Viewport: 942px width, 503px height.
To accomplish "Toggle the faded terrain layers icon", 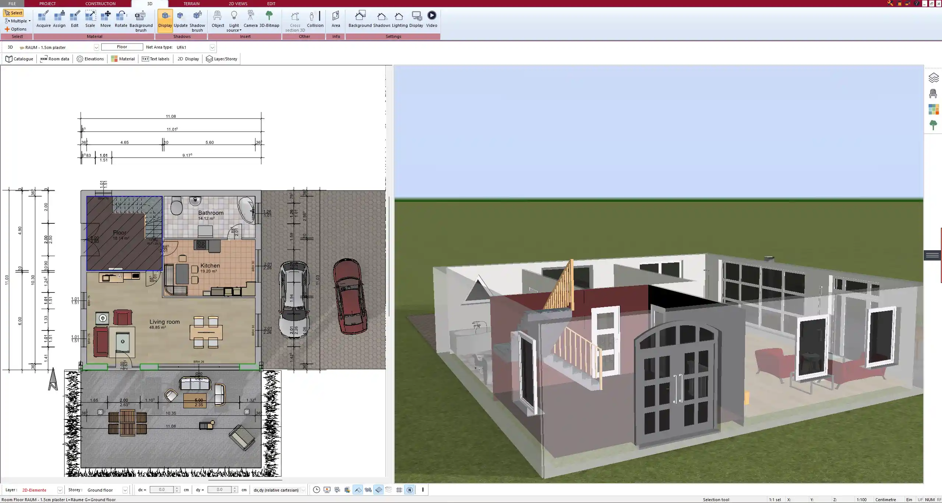I will pyautogui.click(x=389, y=490).
